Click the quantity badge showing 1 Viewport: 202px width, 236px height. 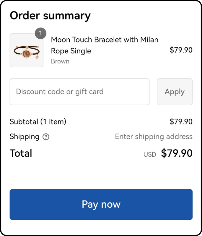click(x=40, y=33)
